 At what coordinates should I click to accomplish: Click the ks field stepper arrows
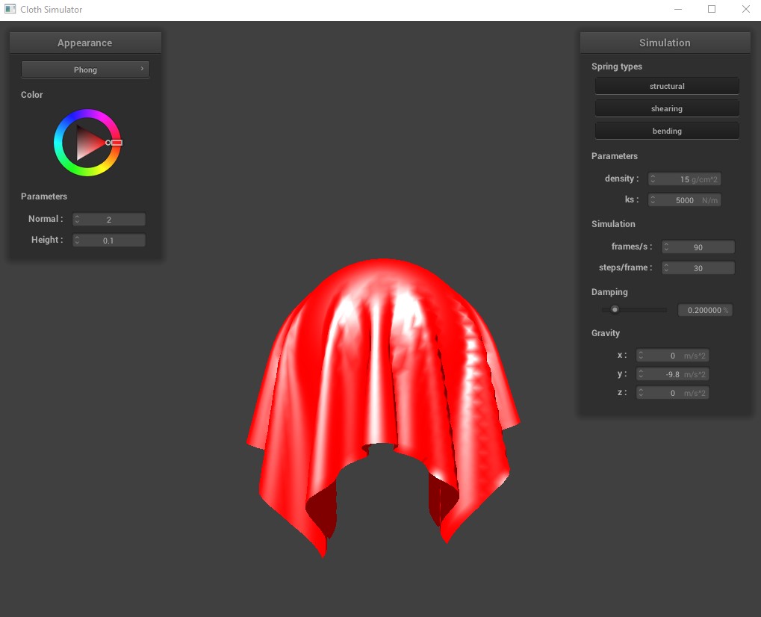pyautogui.click(x=653, y=200)
